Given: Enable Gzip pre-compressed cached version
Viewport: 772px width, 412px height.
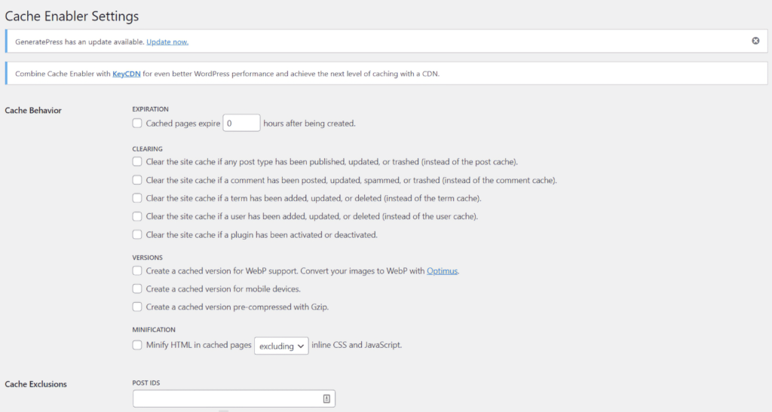Looking at the screenshot, I should [137, 307].
